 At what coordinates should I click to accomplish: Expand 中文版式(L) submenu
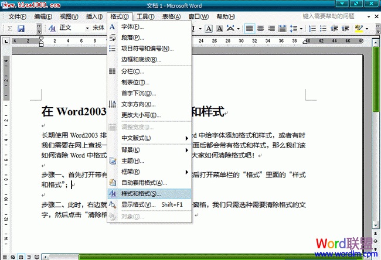tap(149, 138)
